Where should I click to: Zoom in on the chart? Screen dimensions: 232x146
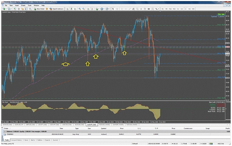[x=79, y=9]
